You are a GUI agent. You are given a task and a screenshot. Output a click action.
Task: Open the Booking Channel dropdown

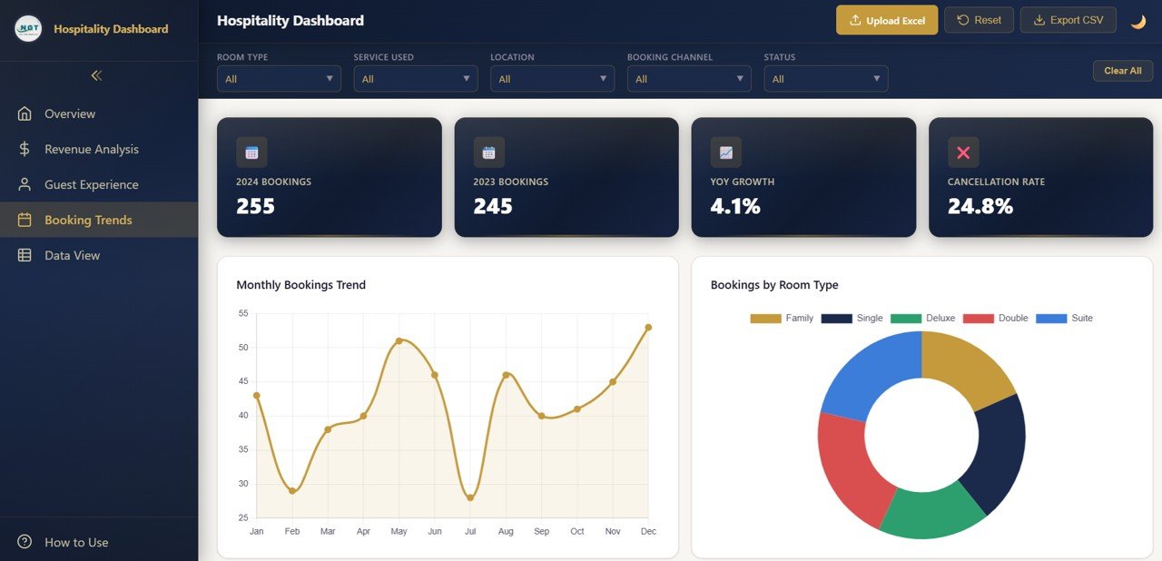(688, 79)
